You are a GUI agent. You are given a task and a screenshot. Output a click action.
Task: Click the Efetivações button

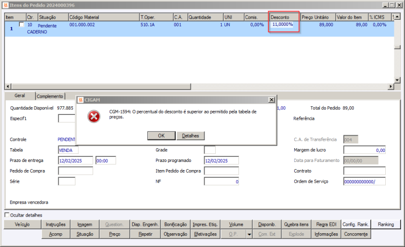pos(206,234)
